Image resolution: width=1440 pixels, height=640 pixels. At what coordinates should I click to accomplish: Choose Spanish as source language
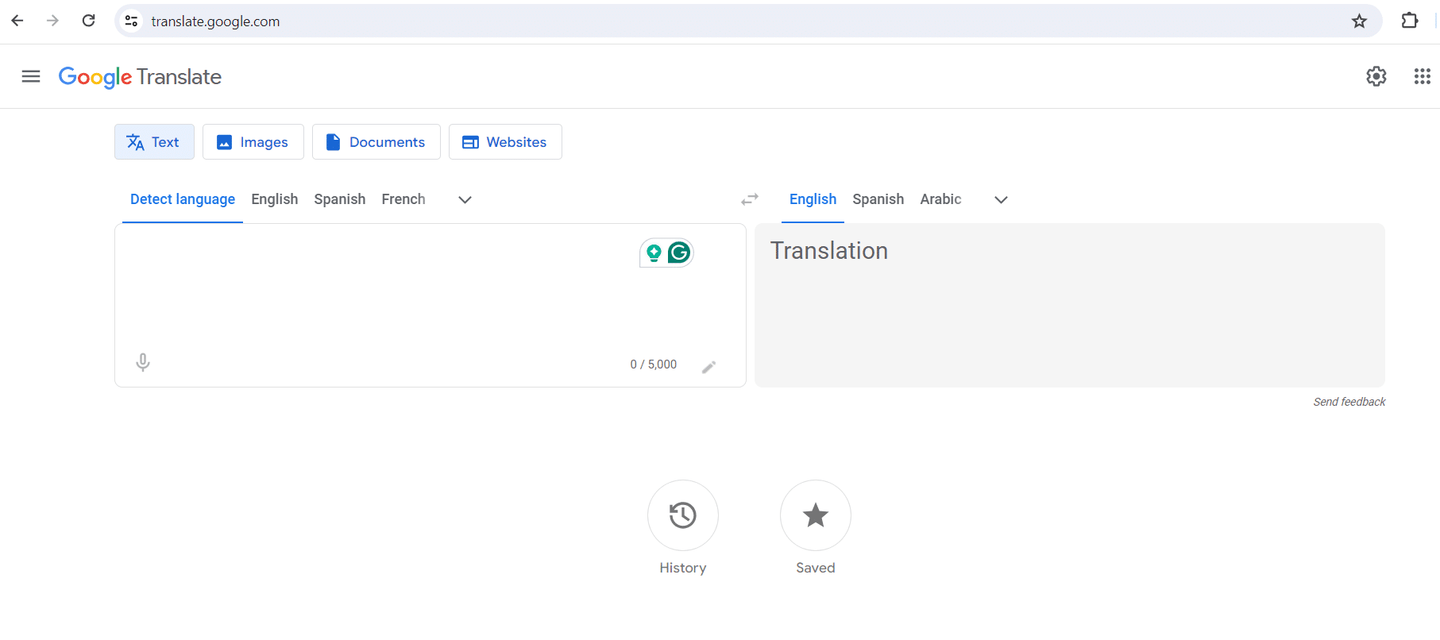coord(340,199)
